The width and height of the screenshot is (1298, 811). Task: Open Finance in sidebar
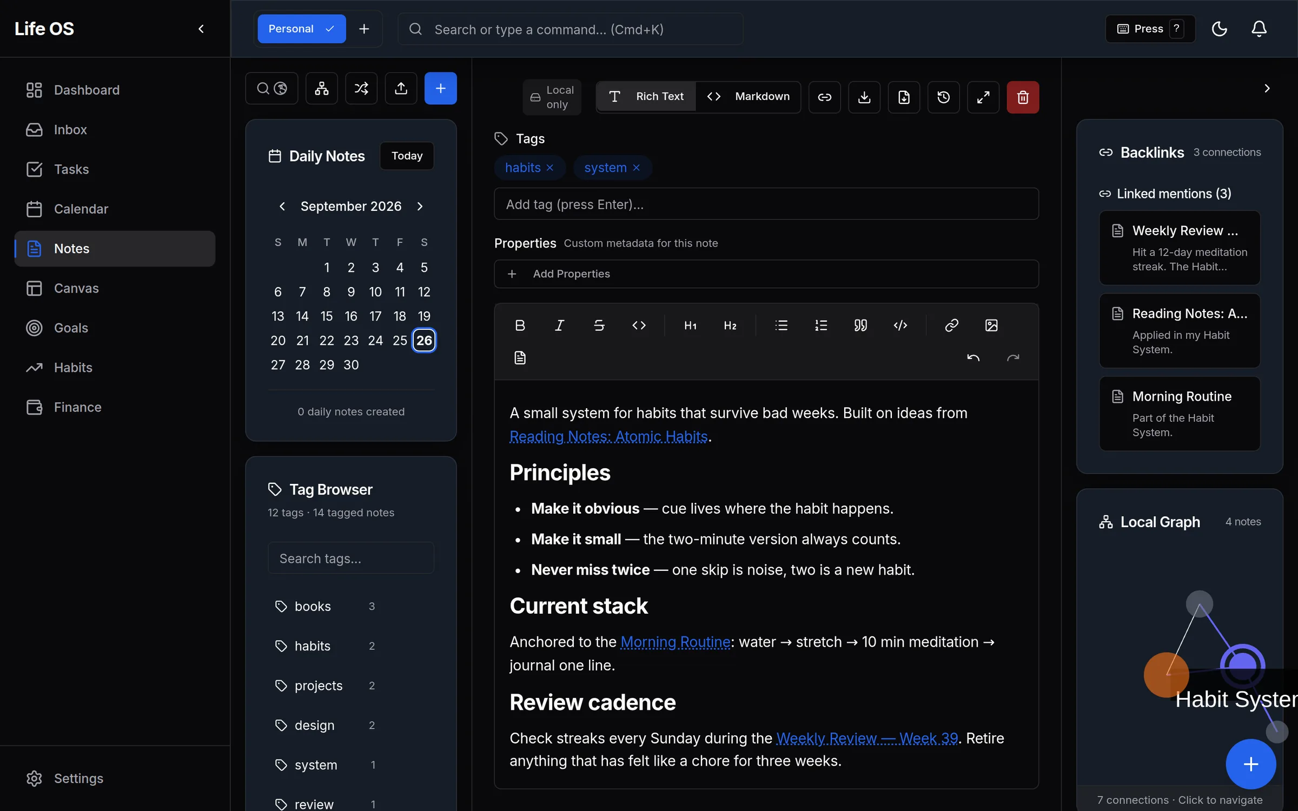pos(115,407)
